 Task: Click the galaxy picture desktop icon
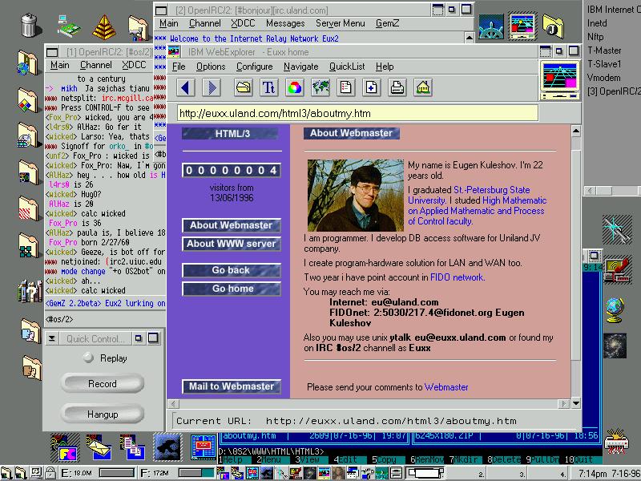tap(615, 346)
